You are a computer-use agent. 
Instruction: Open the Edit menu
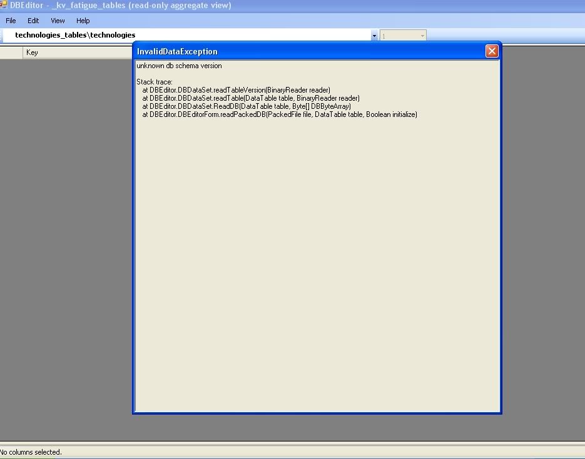[x=33, y=21]
